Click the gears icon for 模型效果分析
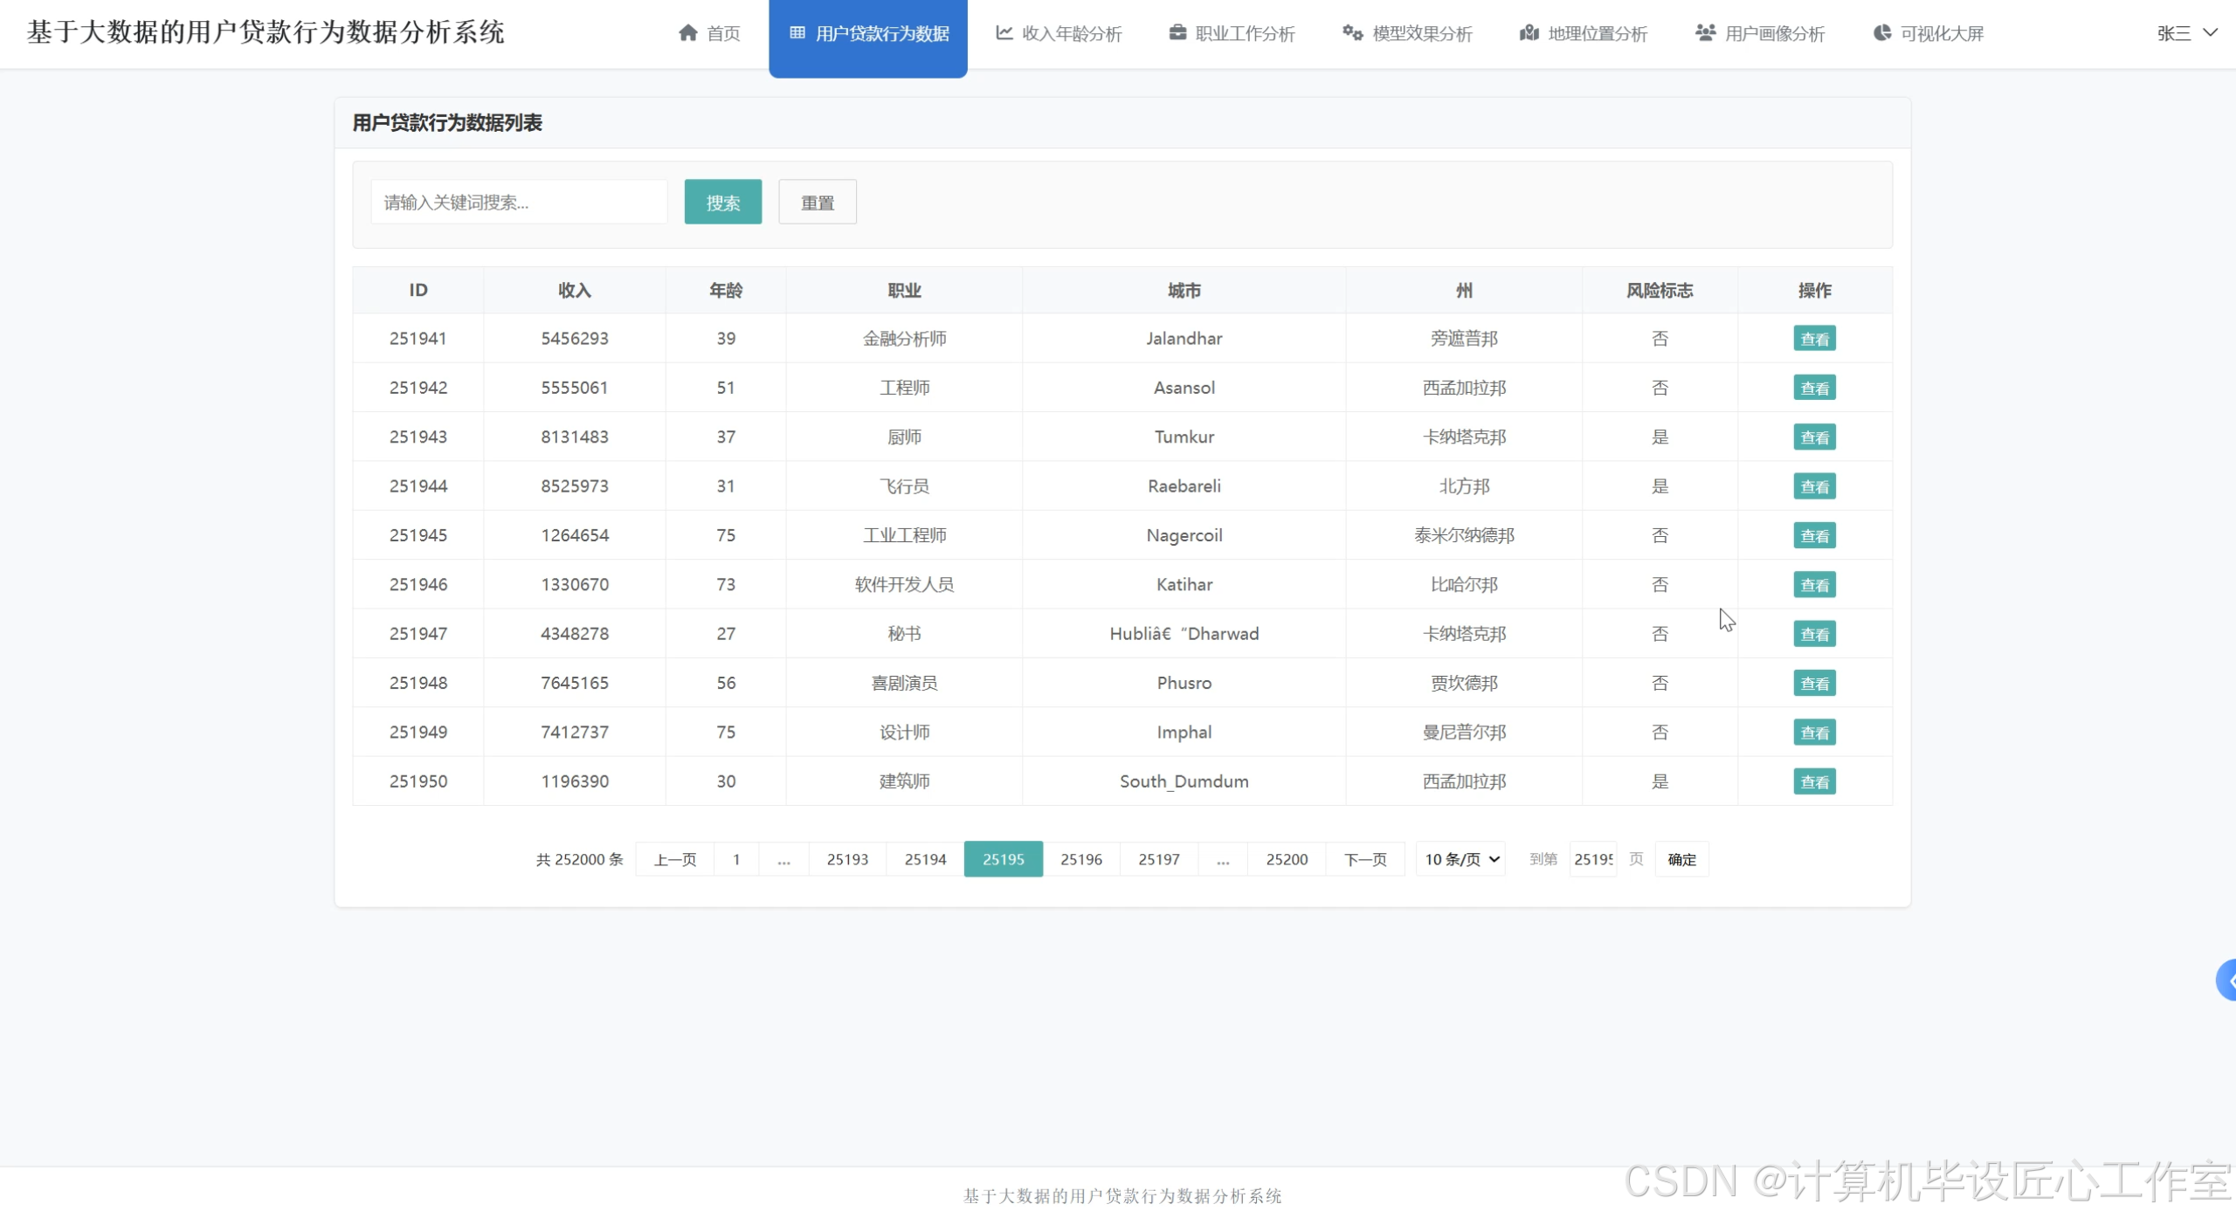The image size is (2236, 1218). click(x=1353, y=33)
